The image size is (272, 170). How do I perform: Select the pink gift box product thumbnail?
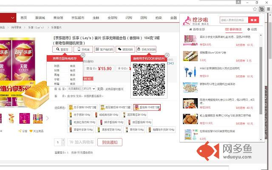(25, 118)
